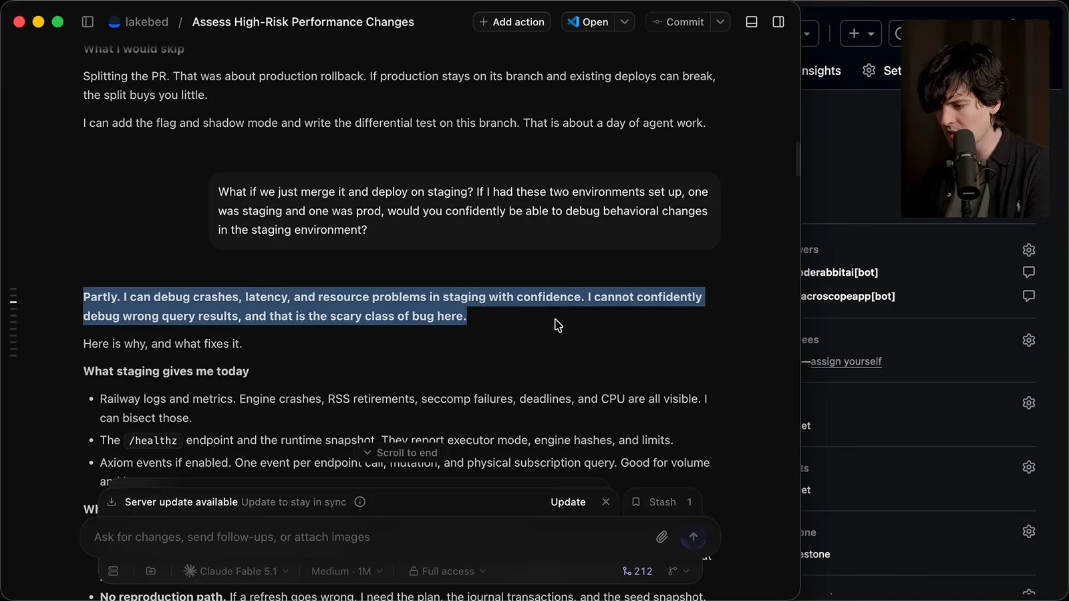Image resolution: width=1069 pixels, height=601 pixels.
Task: Click the Update button
Action: pyautogui.click(x=568, y=502)
